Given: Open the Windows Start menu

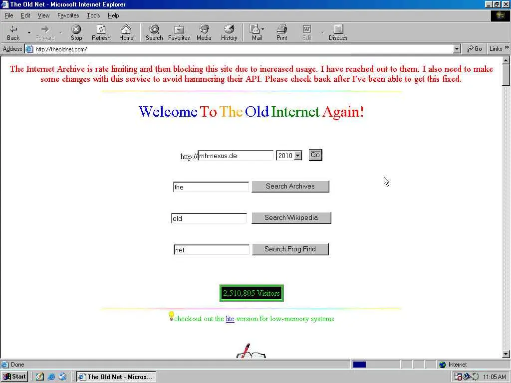Looking at the screenshot, I should [14, 377].
